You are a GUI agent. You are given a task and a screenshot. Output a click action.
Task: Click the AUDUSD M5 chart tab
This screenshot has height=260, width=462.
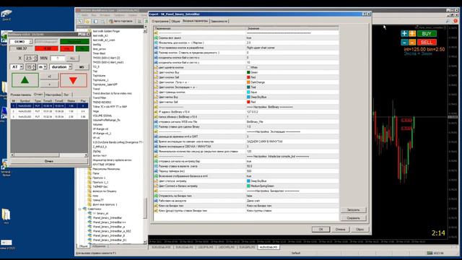click(268, 247)
